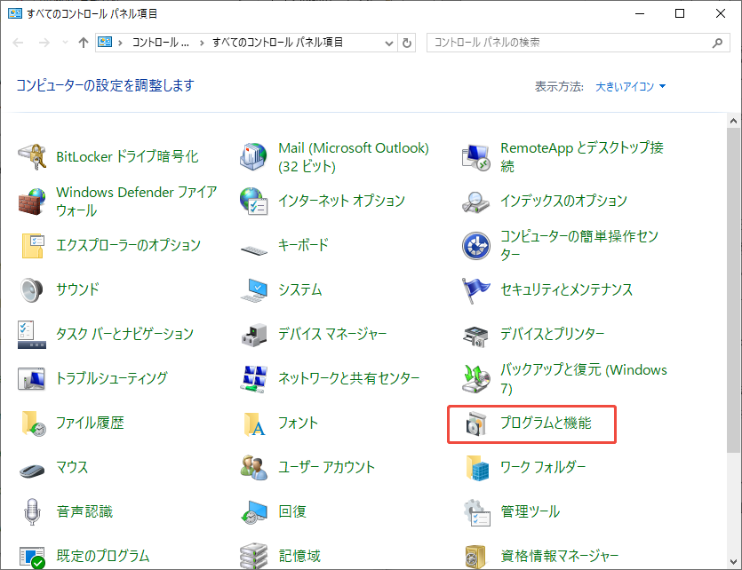Viewport: 742px width, 570px height.
Task: Click the コントロール パネルの検索 search field
Action: (569, 43)
